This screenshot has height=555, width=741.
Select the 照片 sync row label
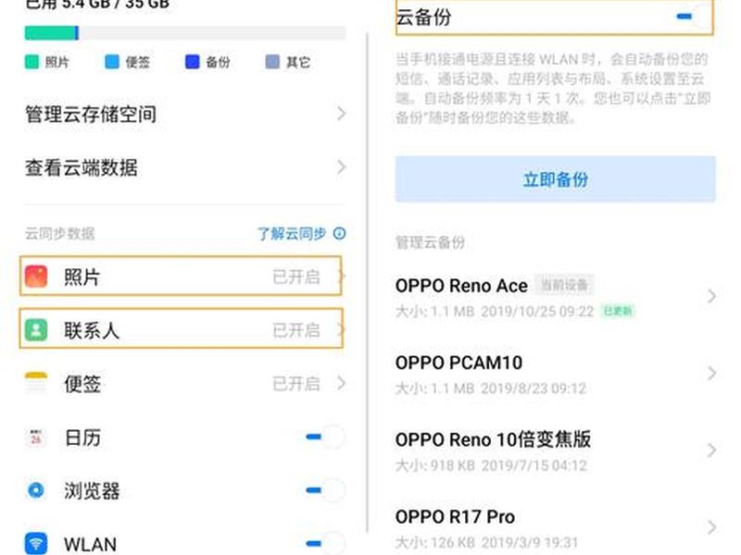pyautogui.click(x=82, y=277)
